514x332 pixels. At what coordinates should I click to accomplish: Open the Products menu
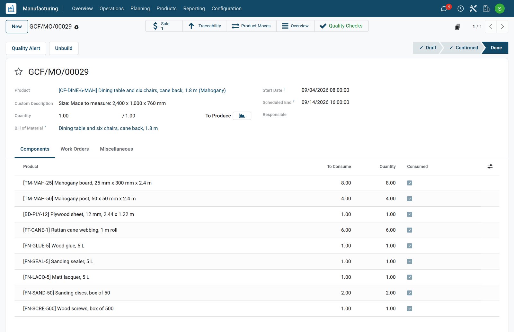point(166,9)
